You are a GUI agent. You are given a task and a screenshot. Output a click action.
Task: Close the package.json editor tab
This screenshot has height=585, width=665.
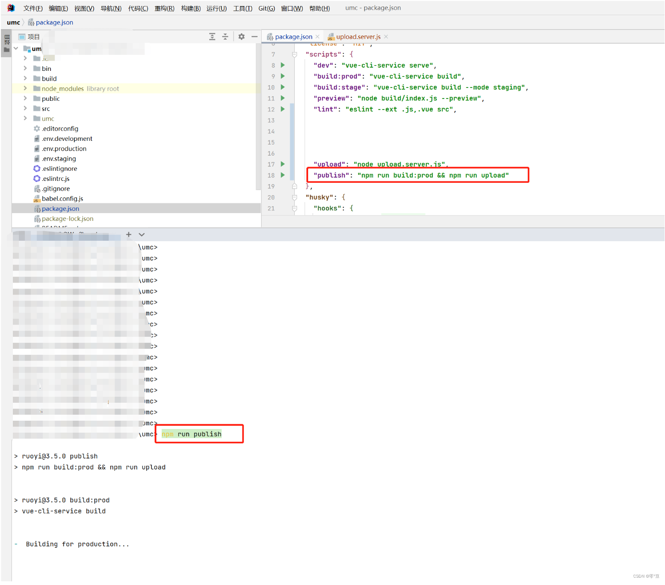point(317,37)
